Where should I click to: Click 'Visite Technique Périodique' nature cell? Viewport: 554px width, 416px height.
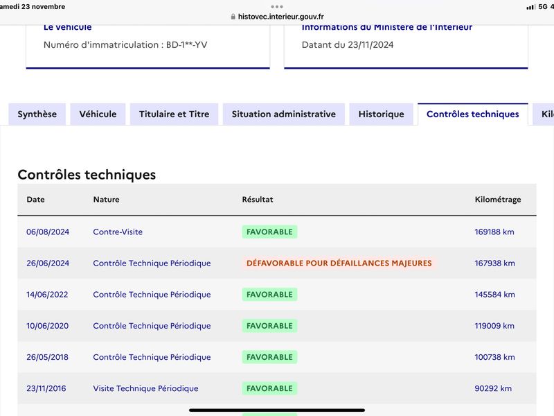click(x=145, y=388)
